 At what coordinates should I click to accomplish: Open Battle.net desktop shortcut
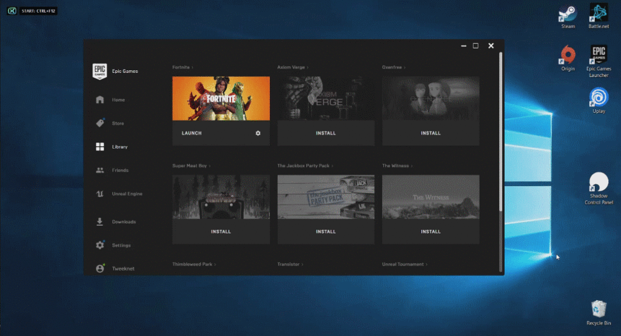coord(599,16)
